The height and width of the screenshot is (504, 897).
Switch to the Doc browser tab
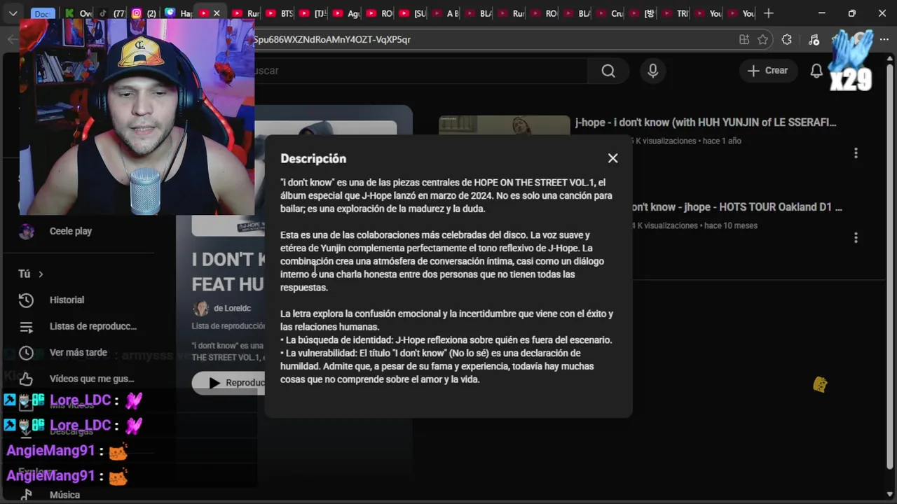pyautogui.click(x=42, y=13)
